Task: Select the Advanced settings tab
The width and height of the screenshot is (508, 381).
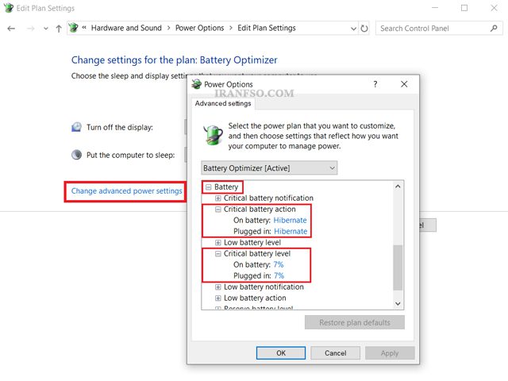Action: [223, 103]
